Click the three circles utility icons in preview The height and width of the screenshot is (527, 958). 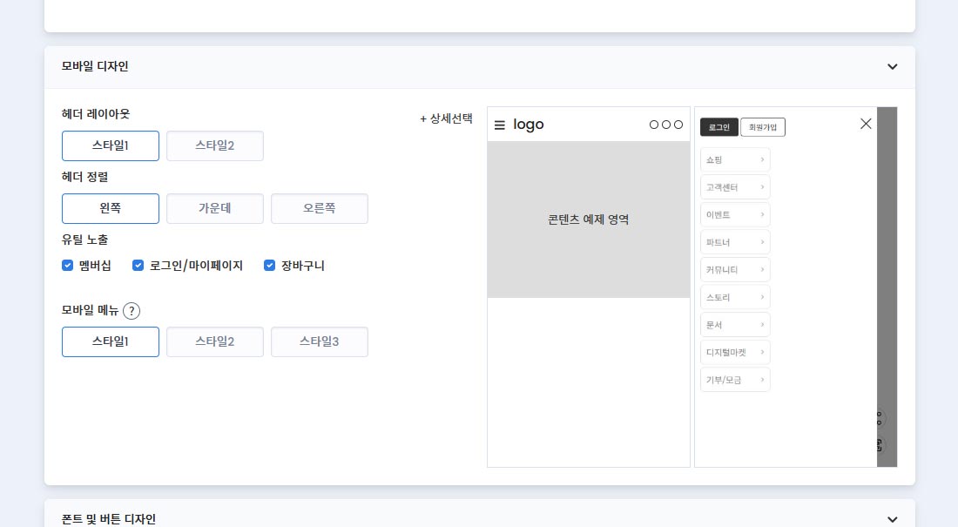pyautogui.click(x=666, y=125)
